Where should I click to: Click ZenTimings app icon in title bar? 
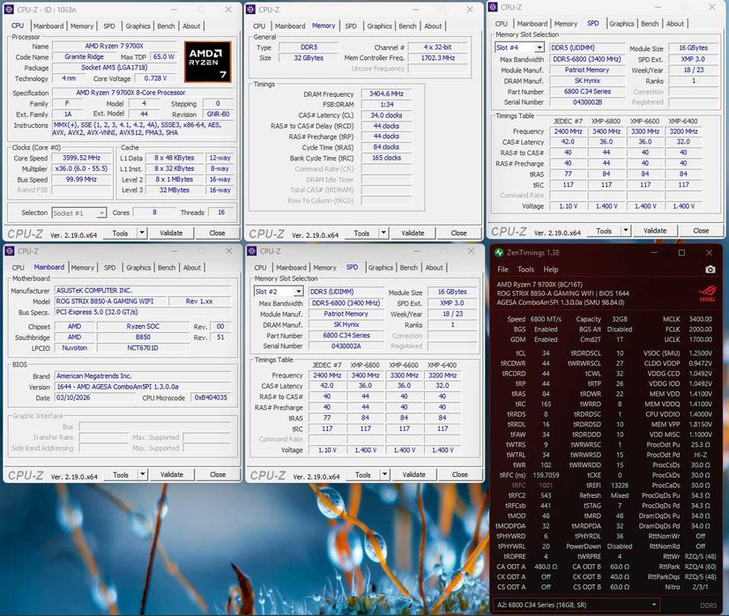[499, 252]
